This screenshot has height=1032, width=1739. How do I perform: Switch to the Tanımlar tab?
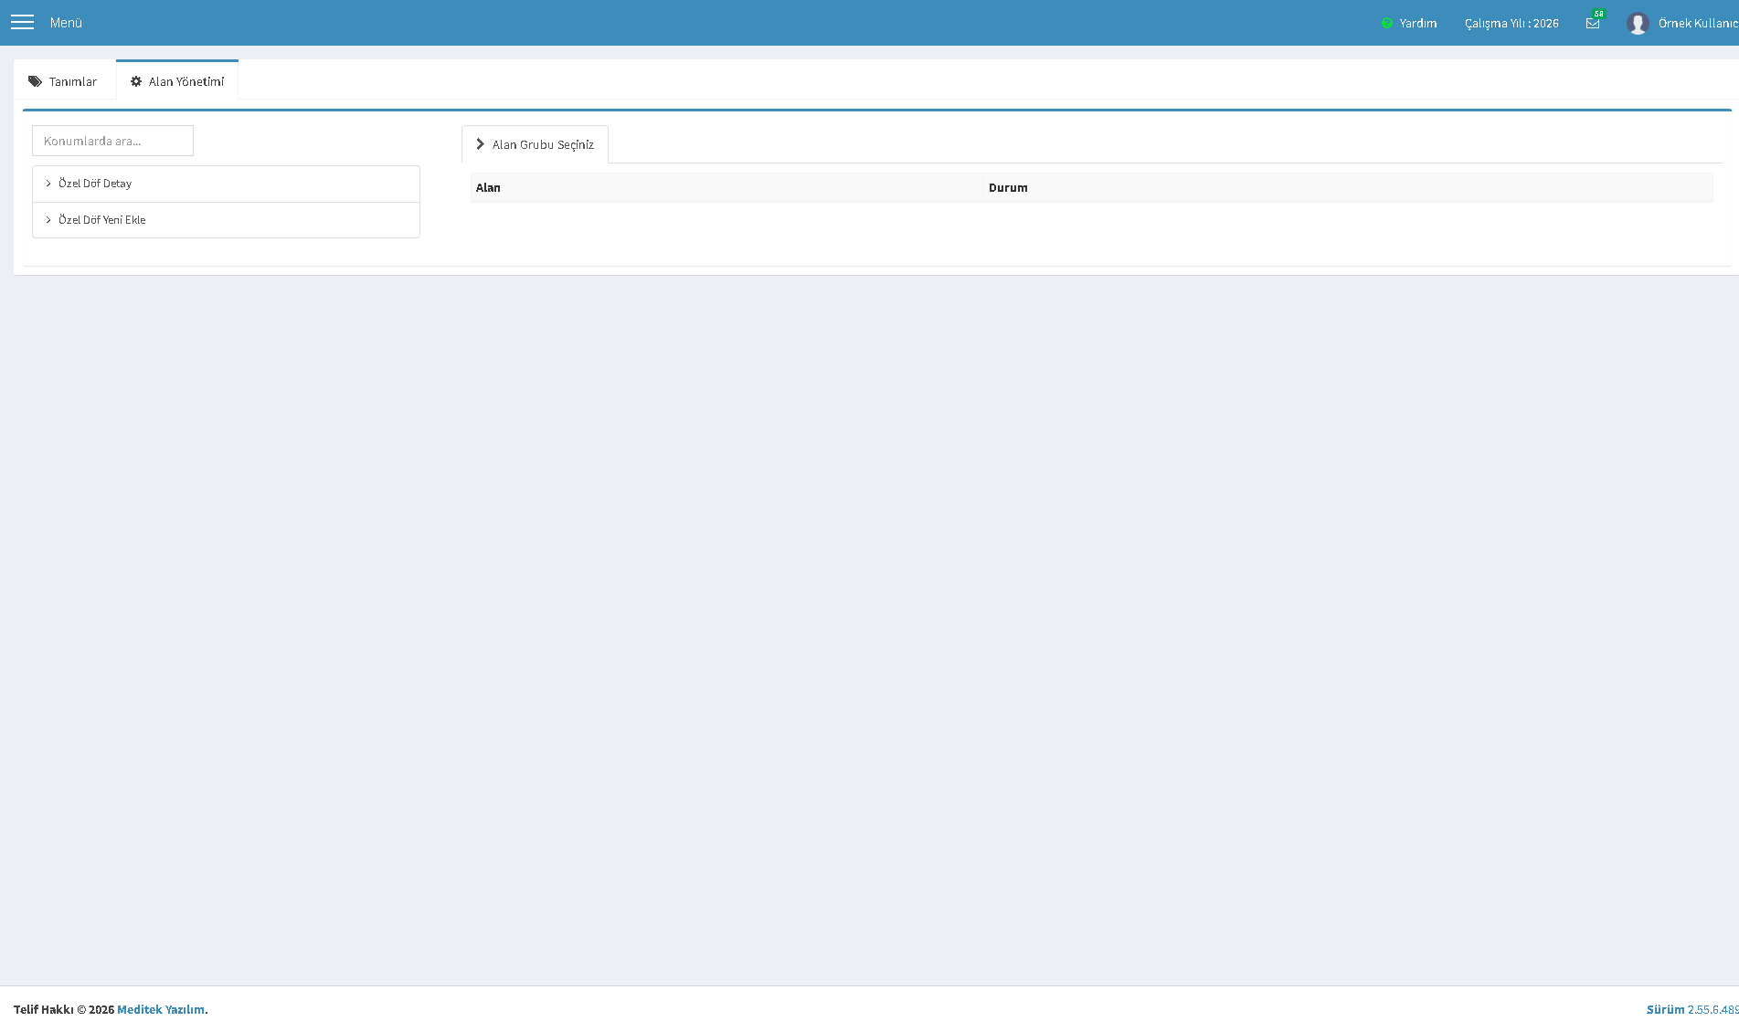coord(64,81)
